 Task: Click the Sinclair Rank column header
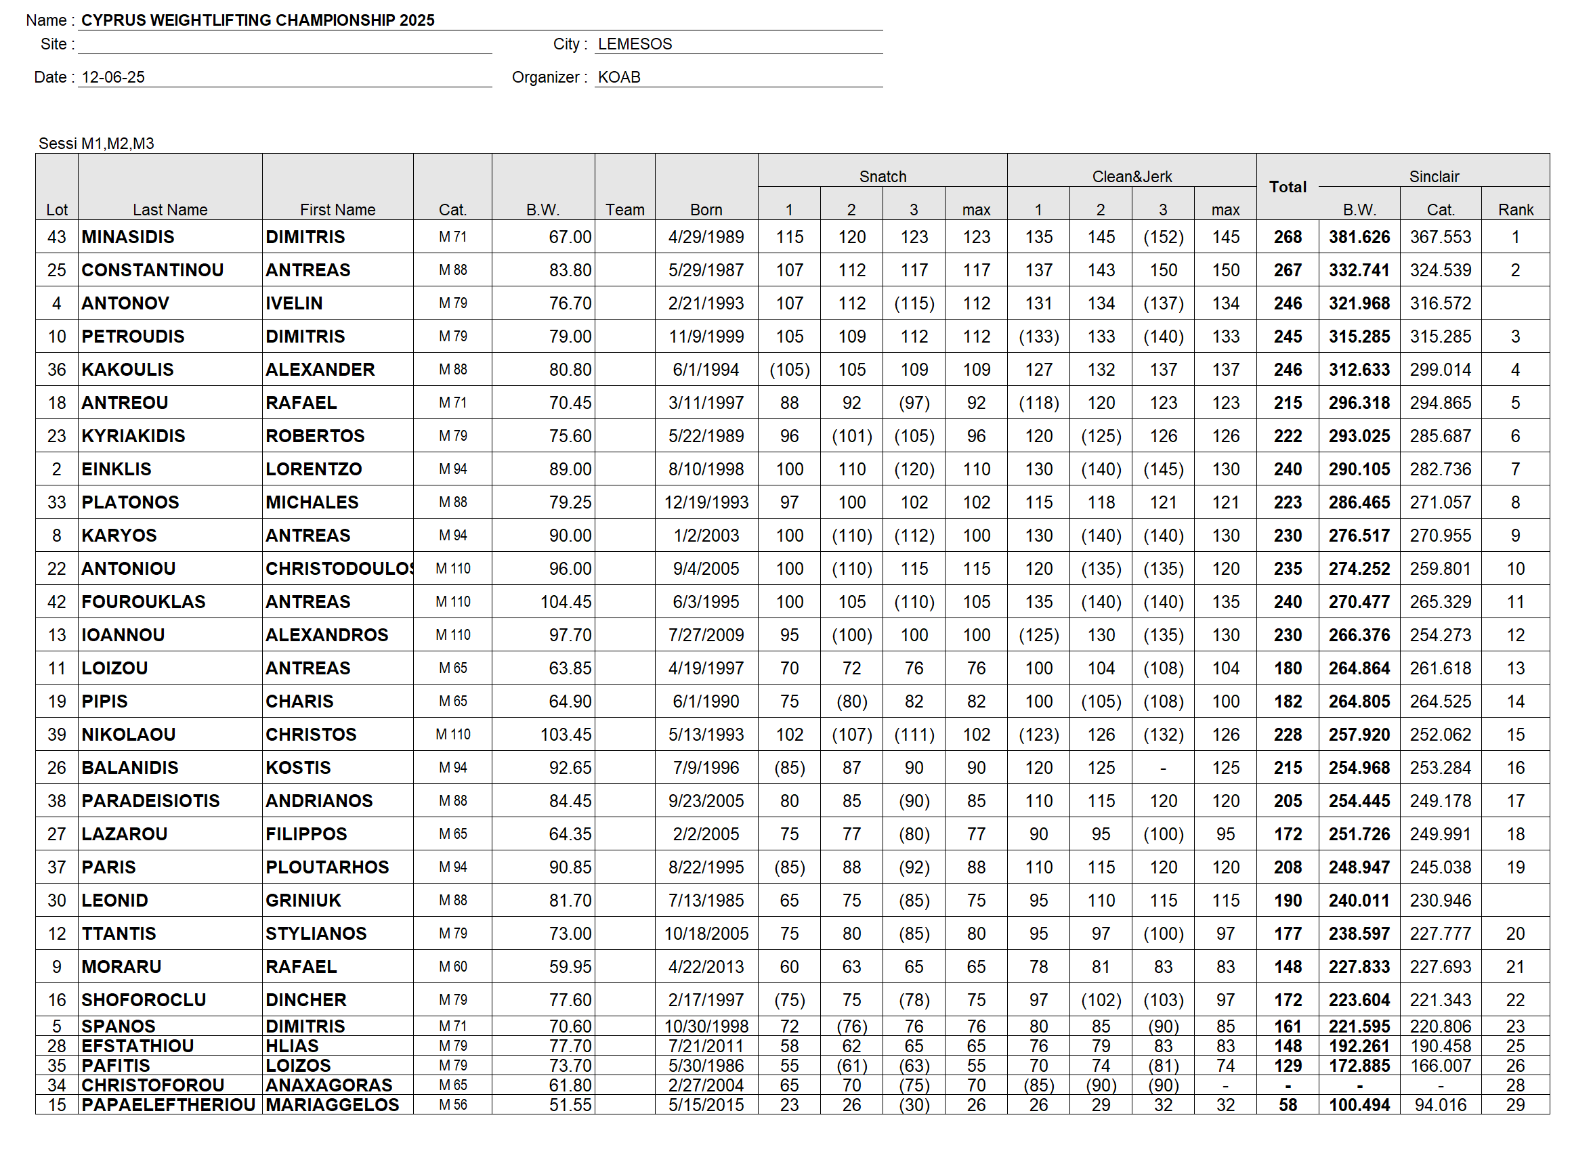coord(1515,209)
